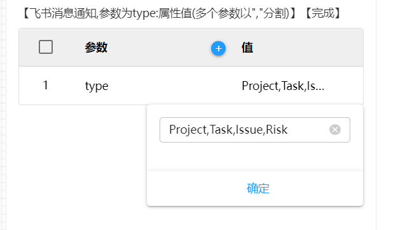398x230 pixels.
Task: Click empty header space between 参数 and plus
Action: click(159, 48)
